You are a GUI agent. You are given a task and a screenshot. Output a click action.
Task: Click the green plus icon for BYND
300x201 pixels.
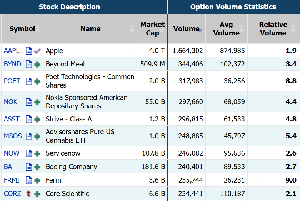pyautogui.click(x=37, y=64)
